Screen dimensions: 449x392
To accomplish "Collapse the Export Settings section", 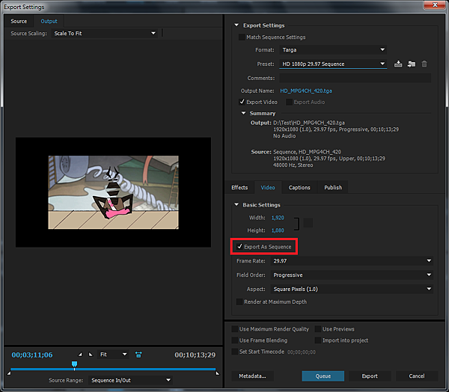I will point(236,25).
